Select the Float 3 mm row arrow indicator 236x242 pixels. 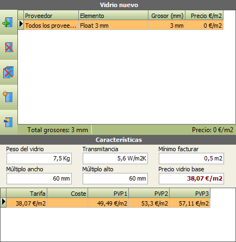point(21,24)
